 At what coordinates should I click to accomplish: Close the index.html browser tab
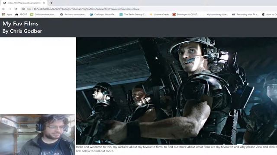[44, 3]
